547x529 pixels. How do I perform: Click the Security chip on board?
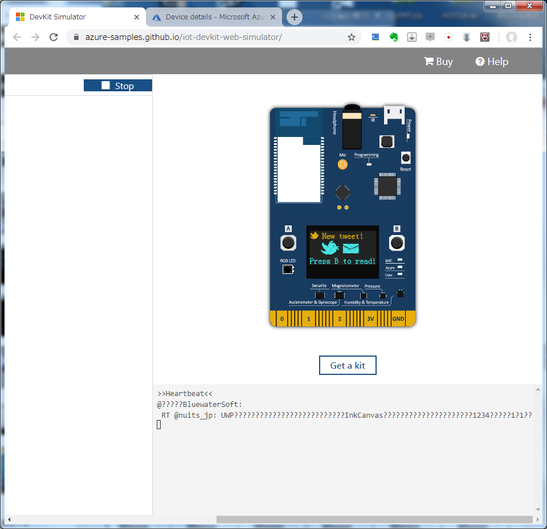320,296
